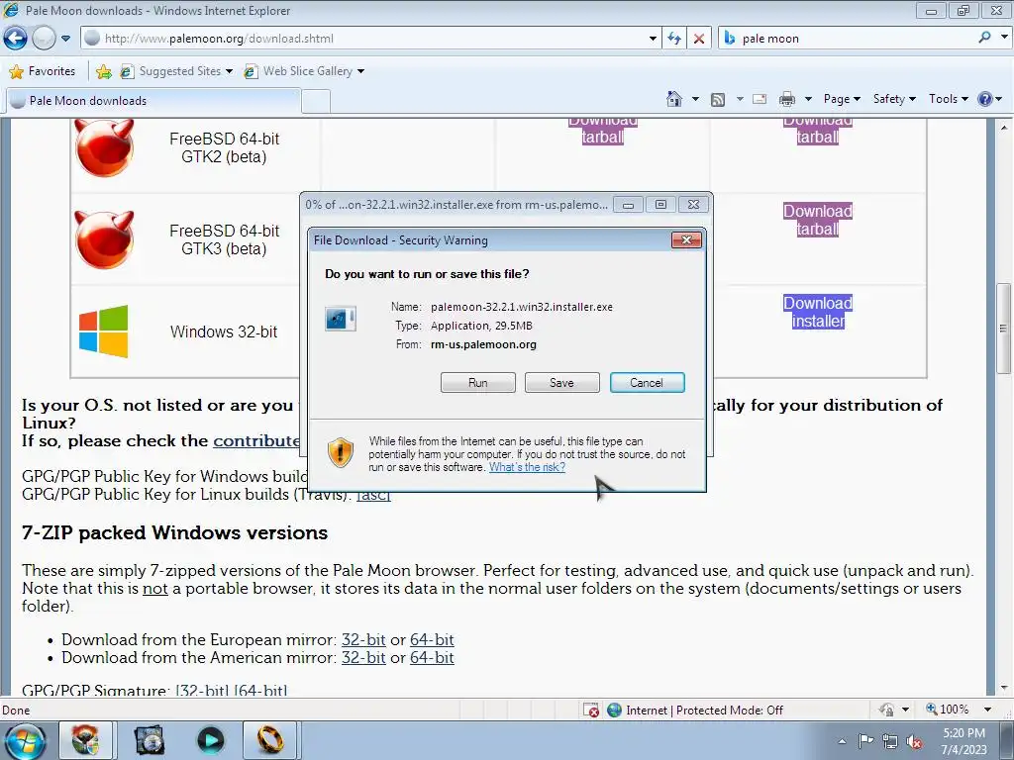Click the Read Mail icon
This screenshot has width=1014, height=760.
pos(760,99)
